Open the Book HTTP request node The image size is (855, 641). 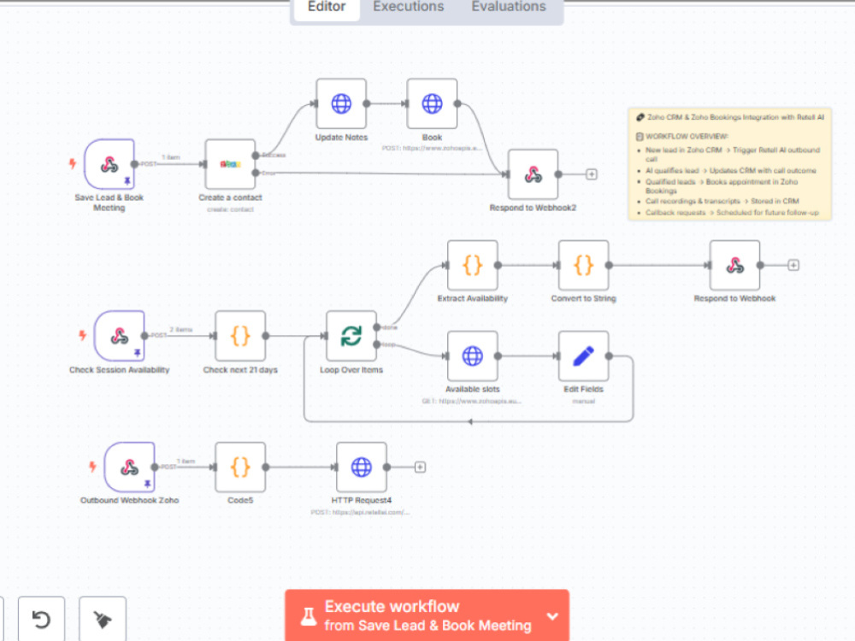pyautogui.click(x=432, y=103)
